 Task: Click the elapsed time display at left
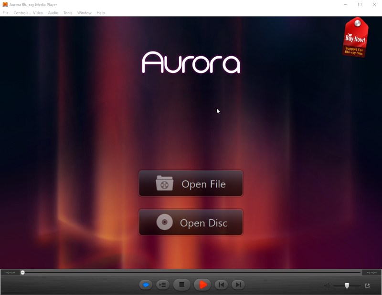[10, 273]
